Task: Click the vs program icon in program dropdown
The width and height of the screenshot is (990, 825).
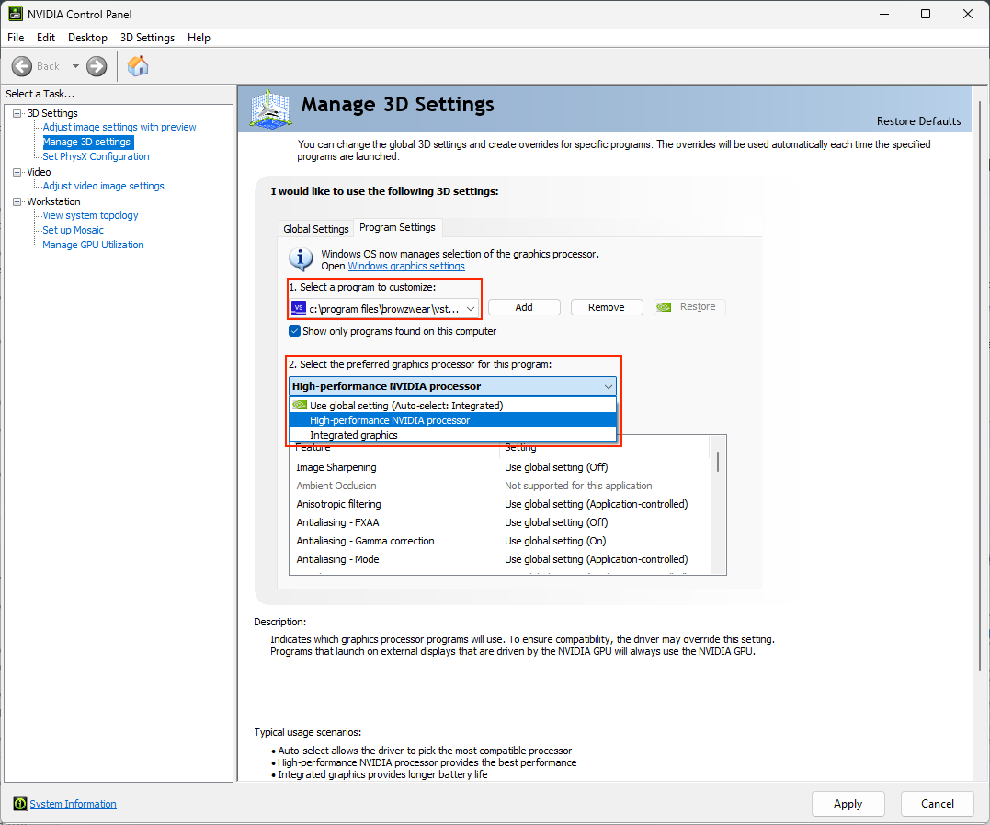Action: [299, 308]
